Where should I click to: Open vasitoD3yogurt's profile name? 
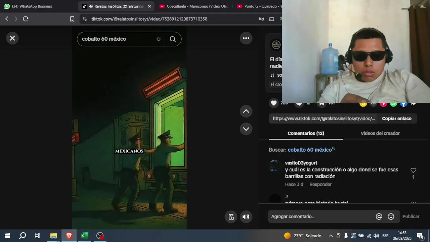click(301, 163)
